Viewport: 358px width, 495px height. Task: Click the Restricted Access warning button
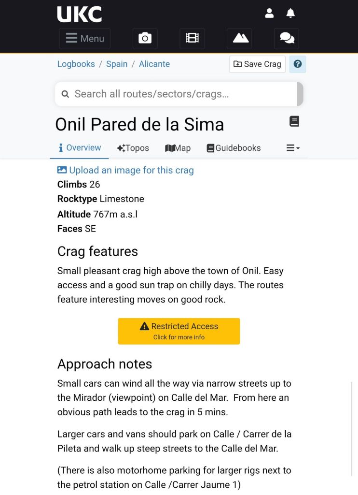[x=179, y=331]
